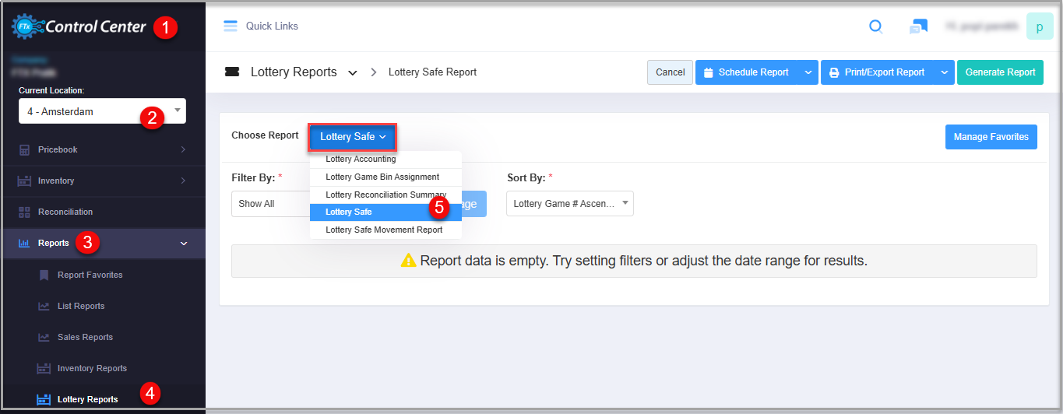Open the chat messages icon
Screen dimensions: 1063x414
918,26
